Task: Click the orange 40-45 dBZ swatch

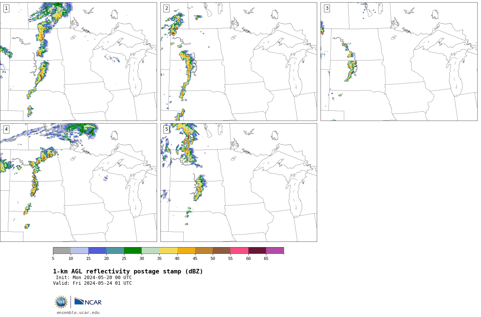Action: (x=186, y=251)
